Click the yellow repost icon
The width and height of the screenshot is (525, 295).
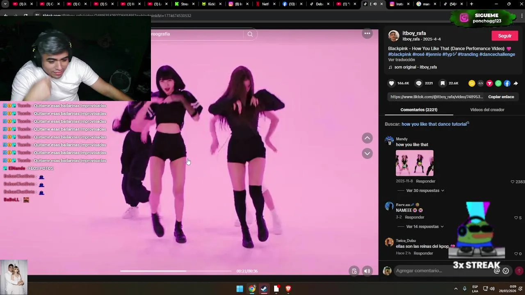[472, 84]
